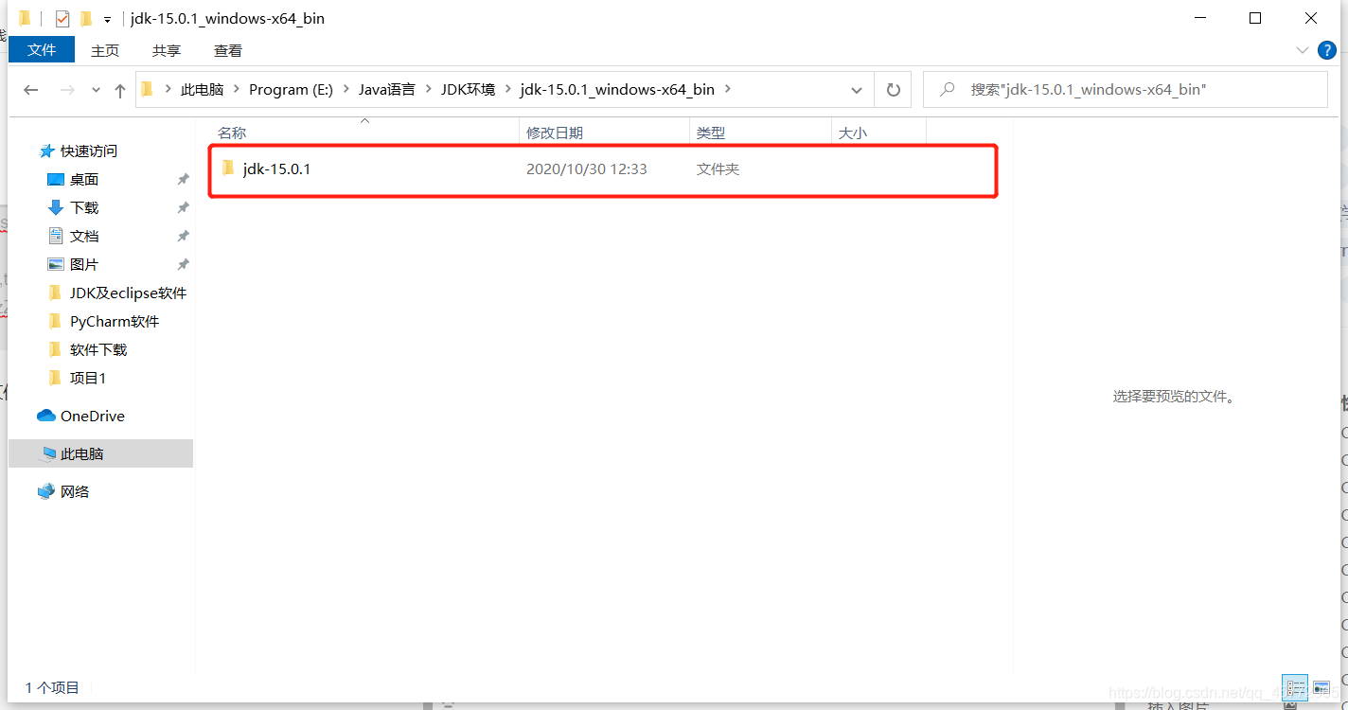1348x710 pixels.
Task: Click Java语言 in the breadcrumb path
Action: coord(386,90)
